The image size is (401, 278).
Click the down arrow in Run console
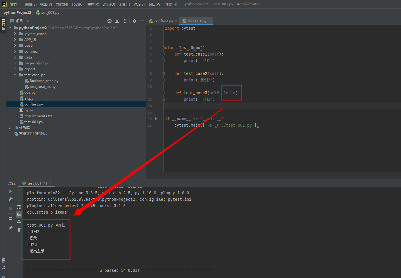pos(19,199)
